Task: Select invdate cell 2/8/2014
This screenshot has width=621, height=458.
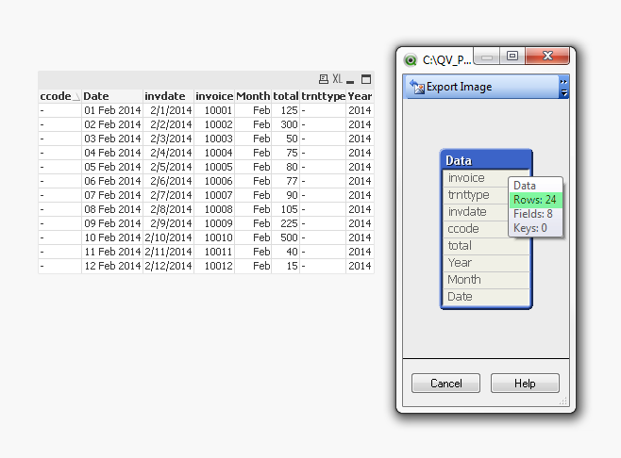Action: point(168,209)
